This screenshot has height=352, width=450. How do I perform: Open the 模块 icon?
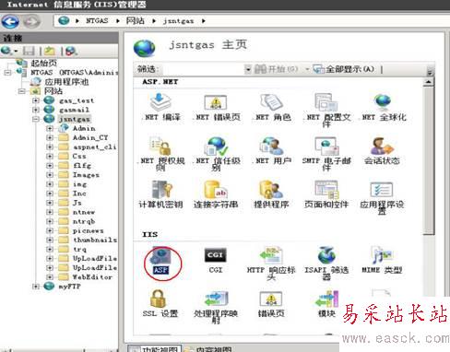point(327,299)
